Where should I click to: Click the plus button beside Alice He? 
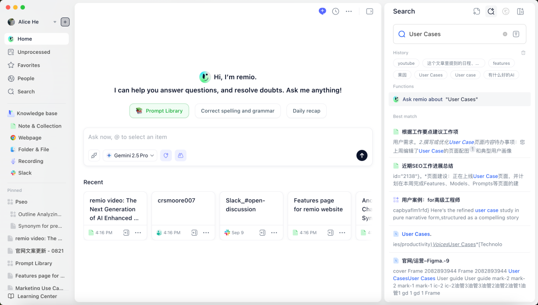[65, 22]
